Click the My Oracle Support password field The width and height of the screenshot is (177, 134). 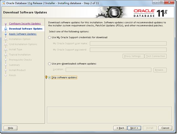[x=128, y=50]
